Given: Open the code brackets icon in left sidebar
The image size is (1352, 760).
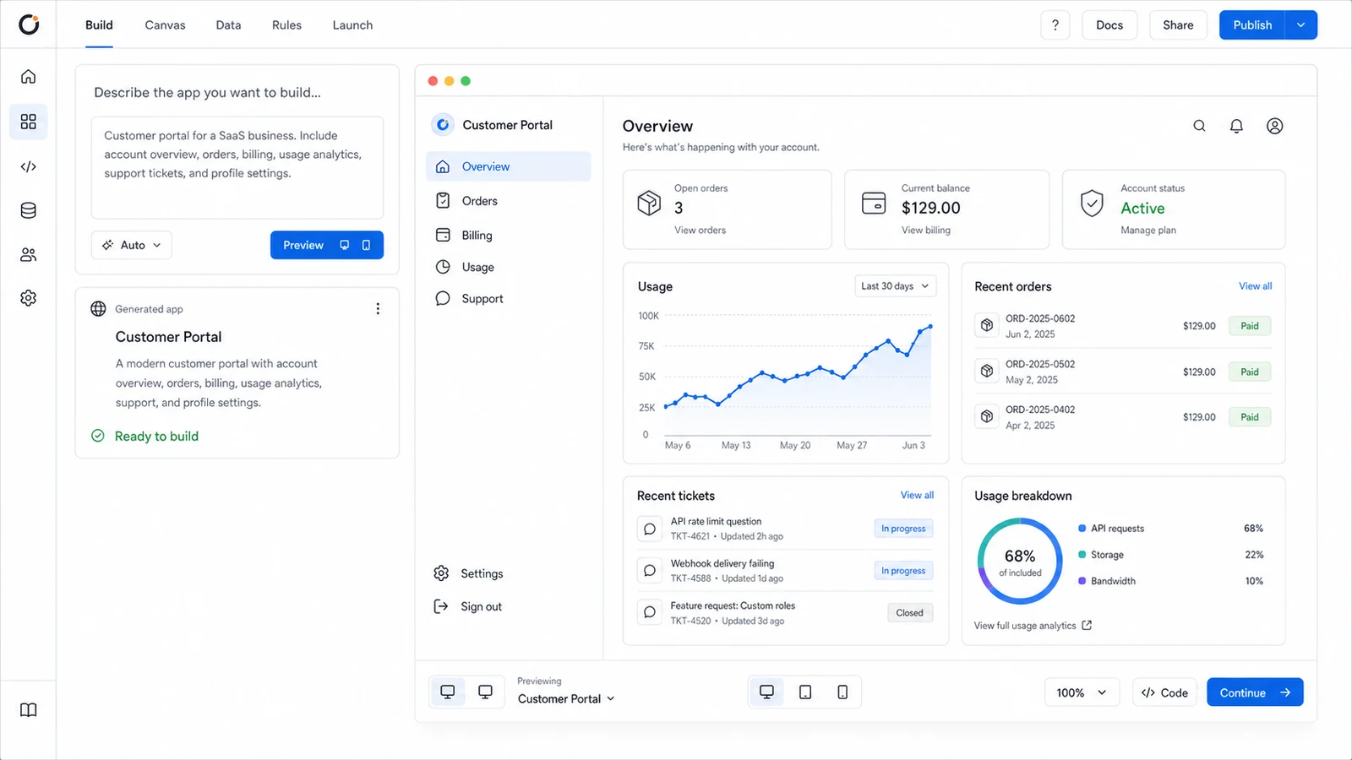Looking at the screenshot, I should coord(29,166).
